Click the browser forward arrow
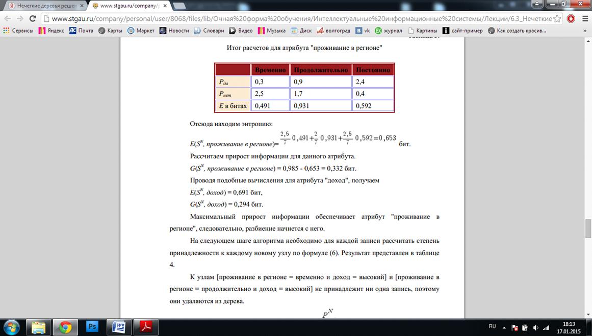The width and height of the screenshot is (592, 336). click(x=20, y=18)
